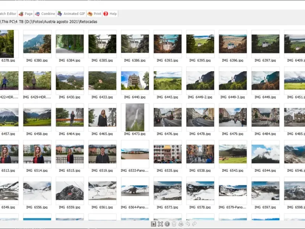Image resolution: width=305 pixels, height=229 pixels.
Task: Open the Animated GIF tab
Action: pos(71,14)
